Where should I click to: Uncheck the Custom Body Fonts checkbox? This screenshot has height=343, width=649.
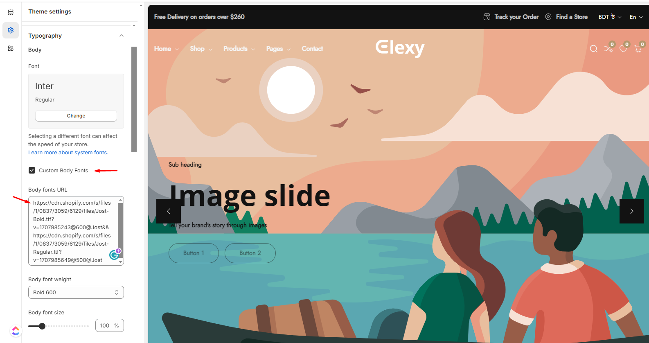click(32, 170)
